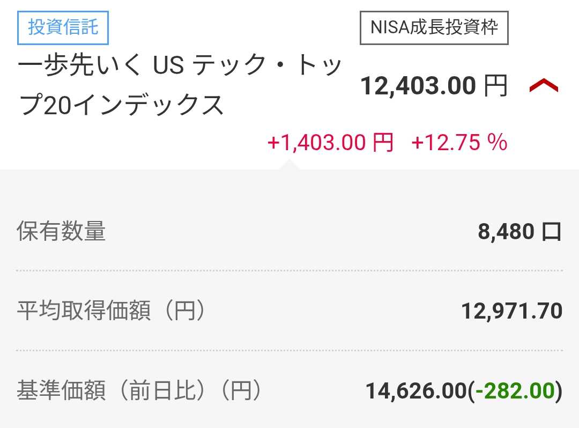Click the dotted divider under 保有数量 row
Viewport: 579px width, 428px height.
289,271
